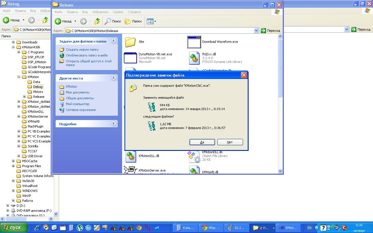Expand the address bar dropdown in Release window
This screenshot has width=373, height=233.
point(256,31)
